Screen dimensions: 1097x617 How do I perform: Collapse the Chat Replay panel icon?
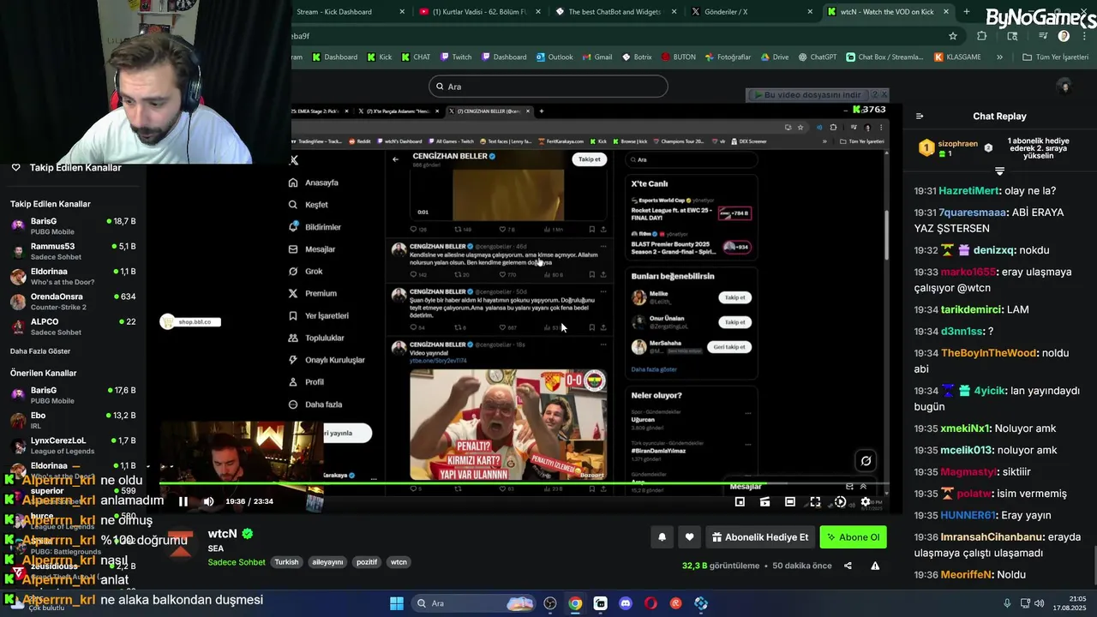click(x=920, y=117)
